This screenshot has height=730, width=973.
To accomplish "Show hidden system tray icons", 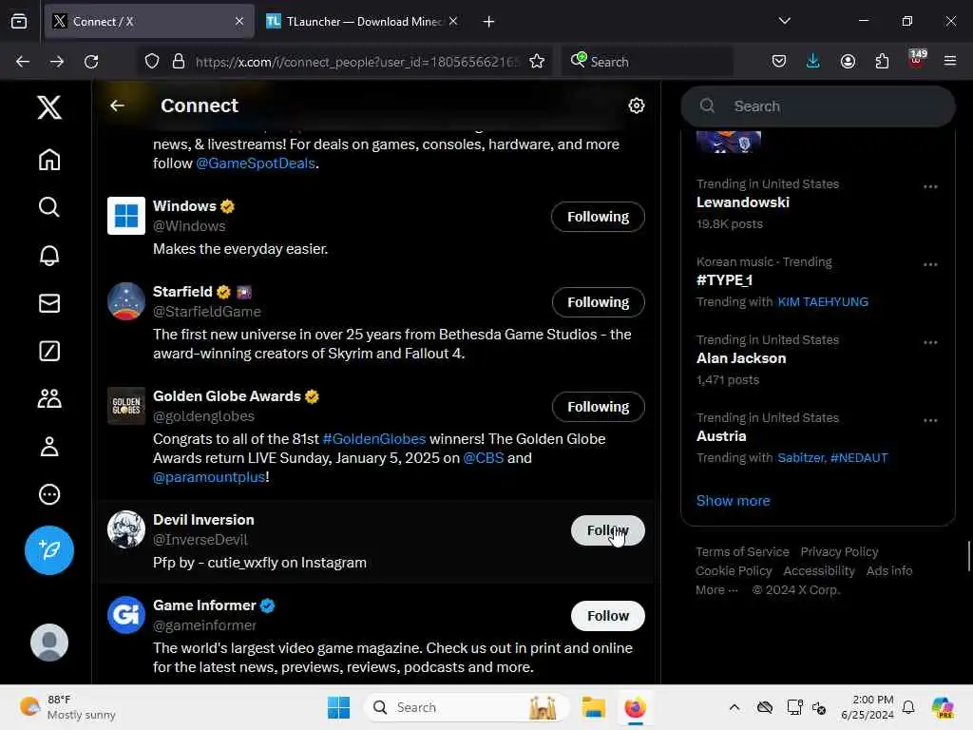I will (734, 707).
